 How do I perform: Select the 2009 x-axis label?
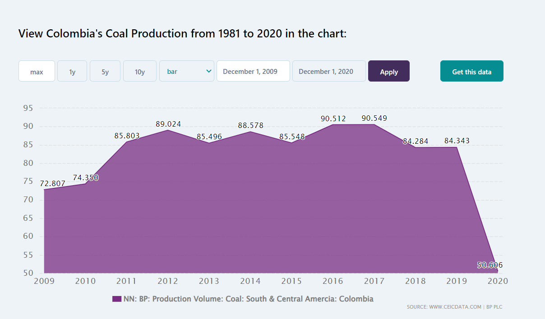(x=44, y=281)
